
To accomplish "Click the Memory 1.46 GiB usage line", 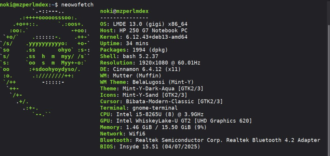I will tap(153, 127).
